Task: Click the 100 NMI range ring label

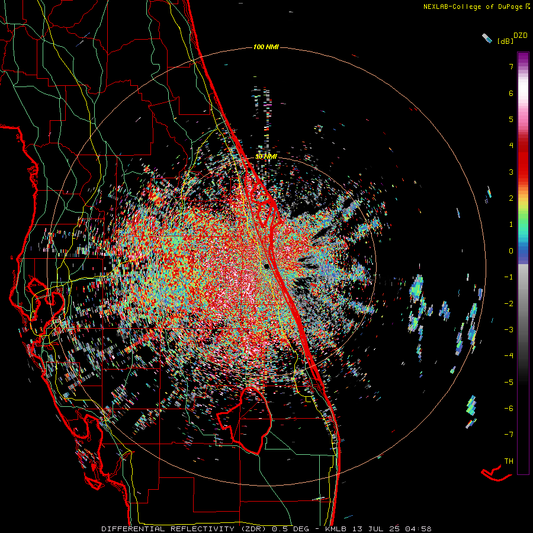Action: (x=266, y=47)
